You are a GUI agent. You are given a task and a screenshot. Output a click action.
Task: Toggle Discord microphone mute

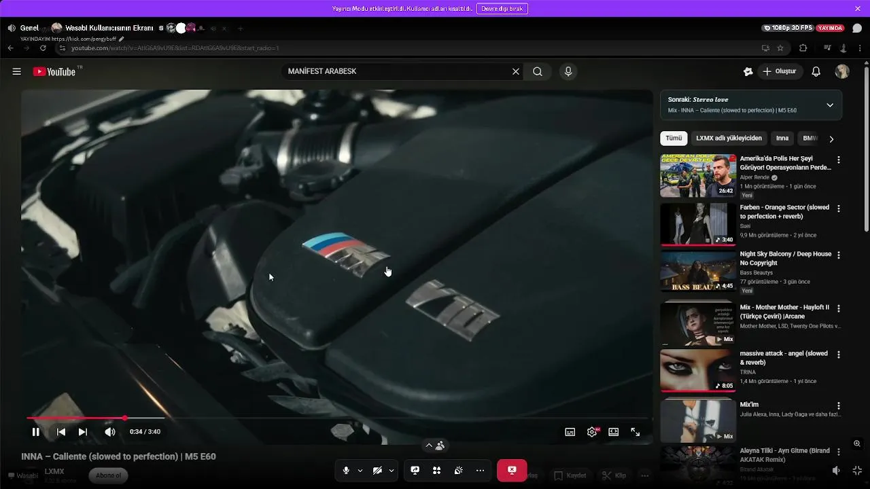(x=346, y=471)
